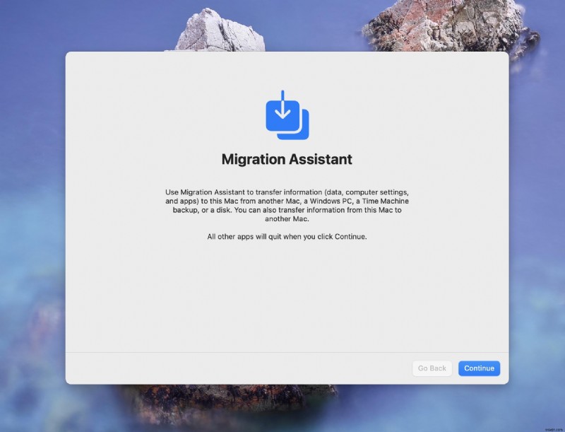Click the Continue button
Image resolution: width=565 pixels, height=432 pixels.
479,368
